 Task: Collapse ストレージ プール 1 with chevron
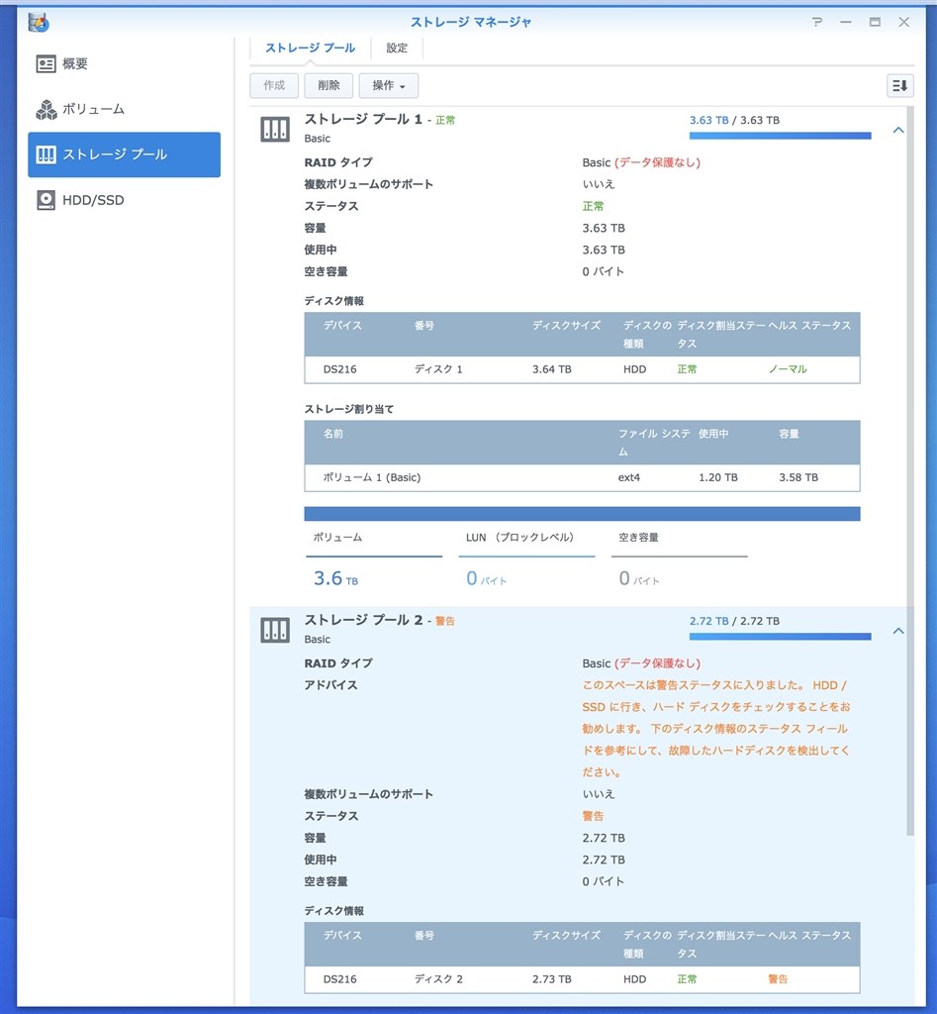(898, 130)
